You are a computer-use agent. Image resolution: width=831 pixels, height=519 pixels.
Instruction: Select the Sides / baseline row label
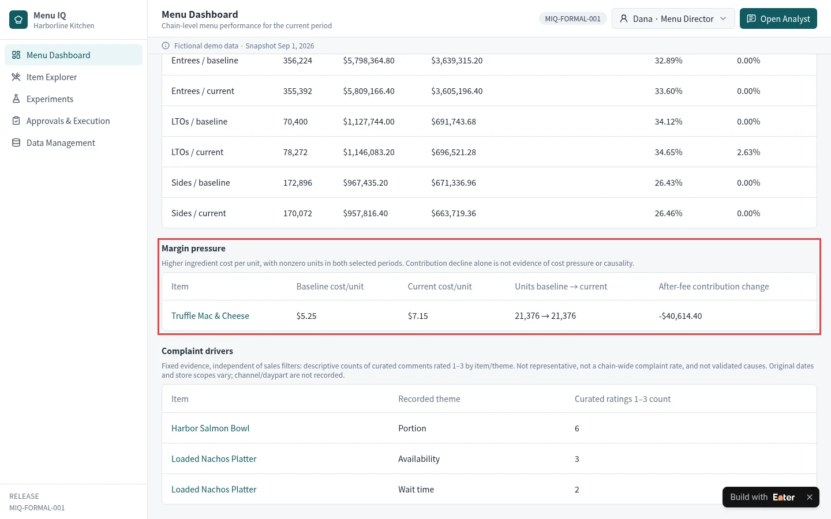pos(200,183)
